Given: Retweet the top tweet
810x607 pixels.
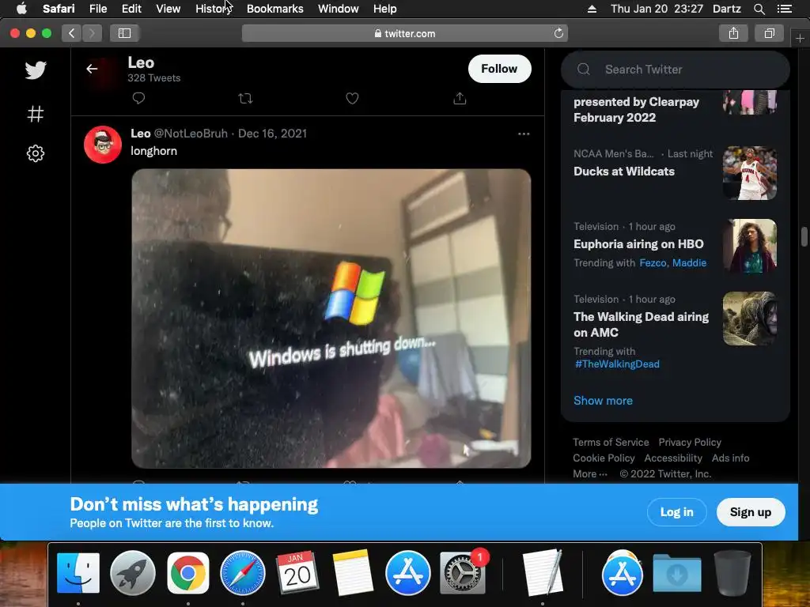Looking at the screenshot, I should [245, 98].
